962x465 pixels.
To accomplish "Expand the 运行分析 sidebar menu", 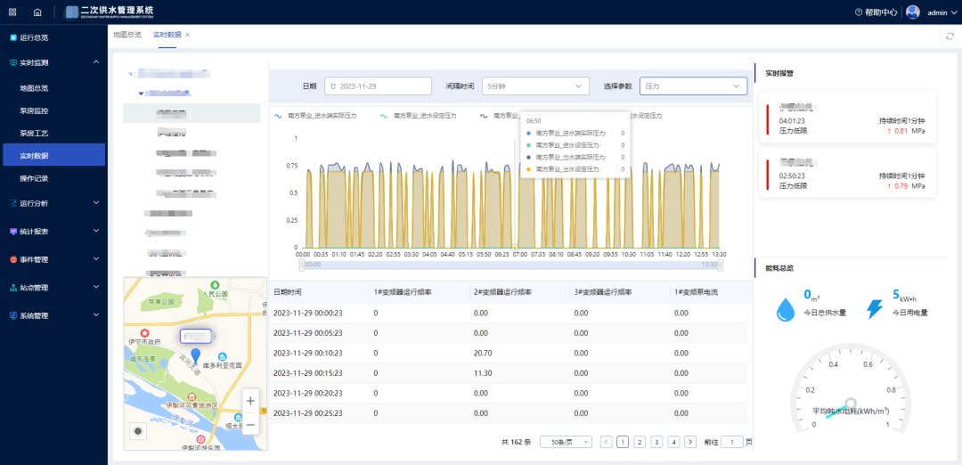I will coord(53,203).
